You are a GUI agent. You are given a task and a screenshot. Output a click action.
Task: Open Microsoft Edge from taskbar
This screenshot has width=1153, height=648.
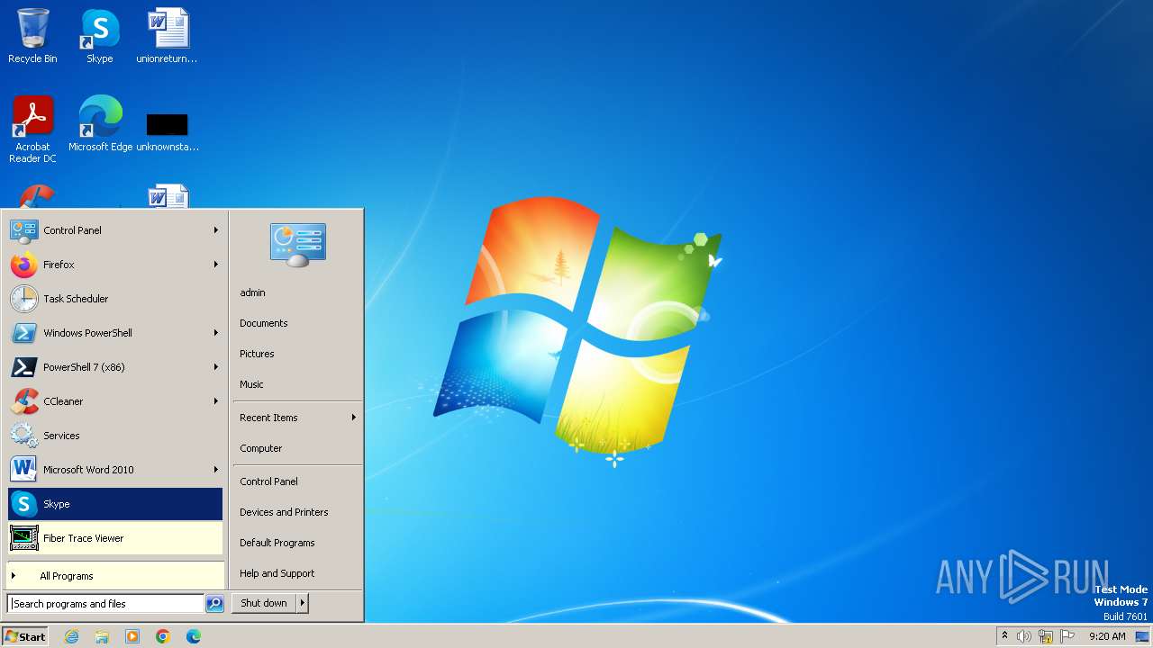click(194, 636)
